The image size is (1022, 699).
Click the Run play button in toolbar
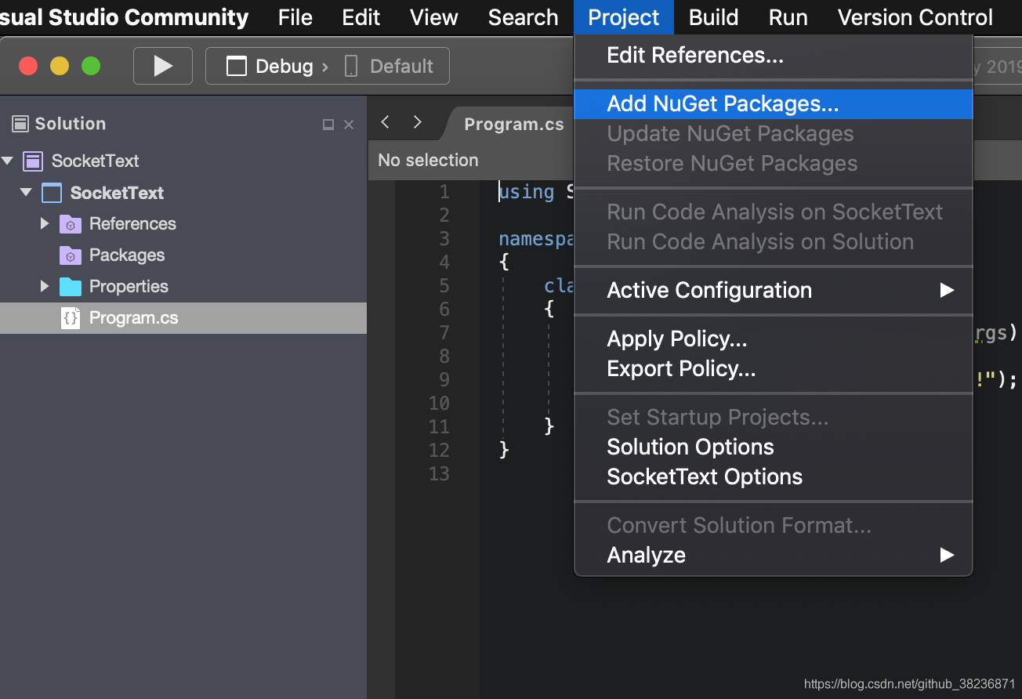coord(163,66)
